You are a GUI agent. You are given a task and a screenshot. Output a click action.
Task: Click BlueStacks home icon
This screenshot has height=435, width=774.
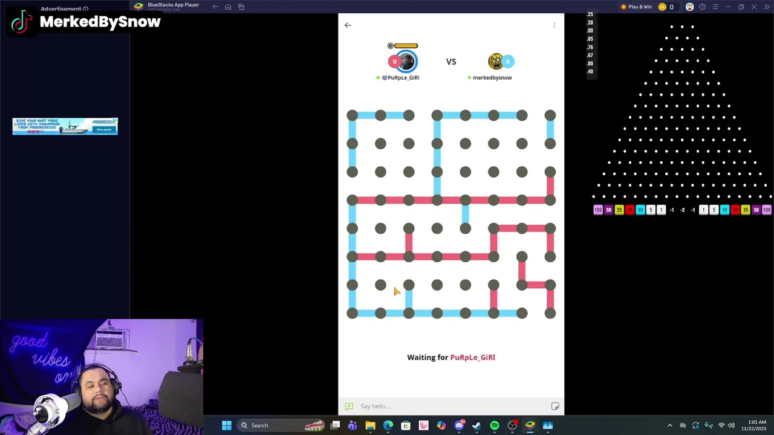coord(228,7)
